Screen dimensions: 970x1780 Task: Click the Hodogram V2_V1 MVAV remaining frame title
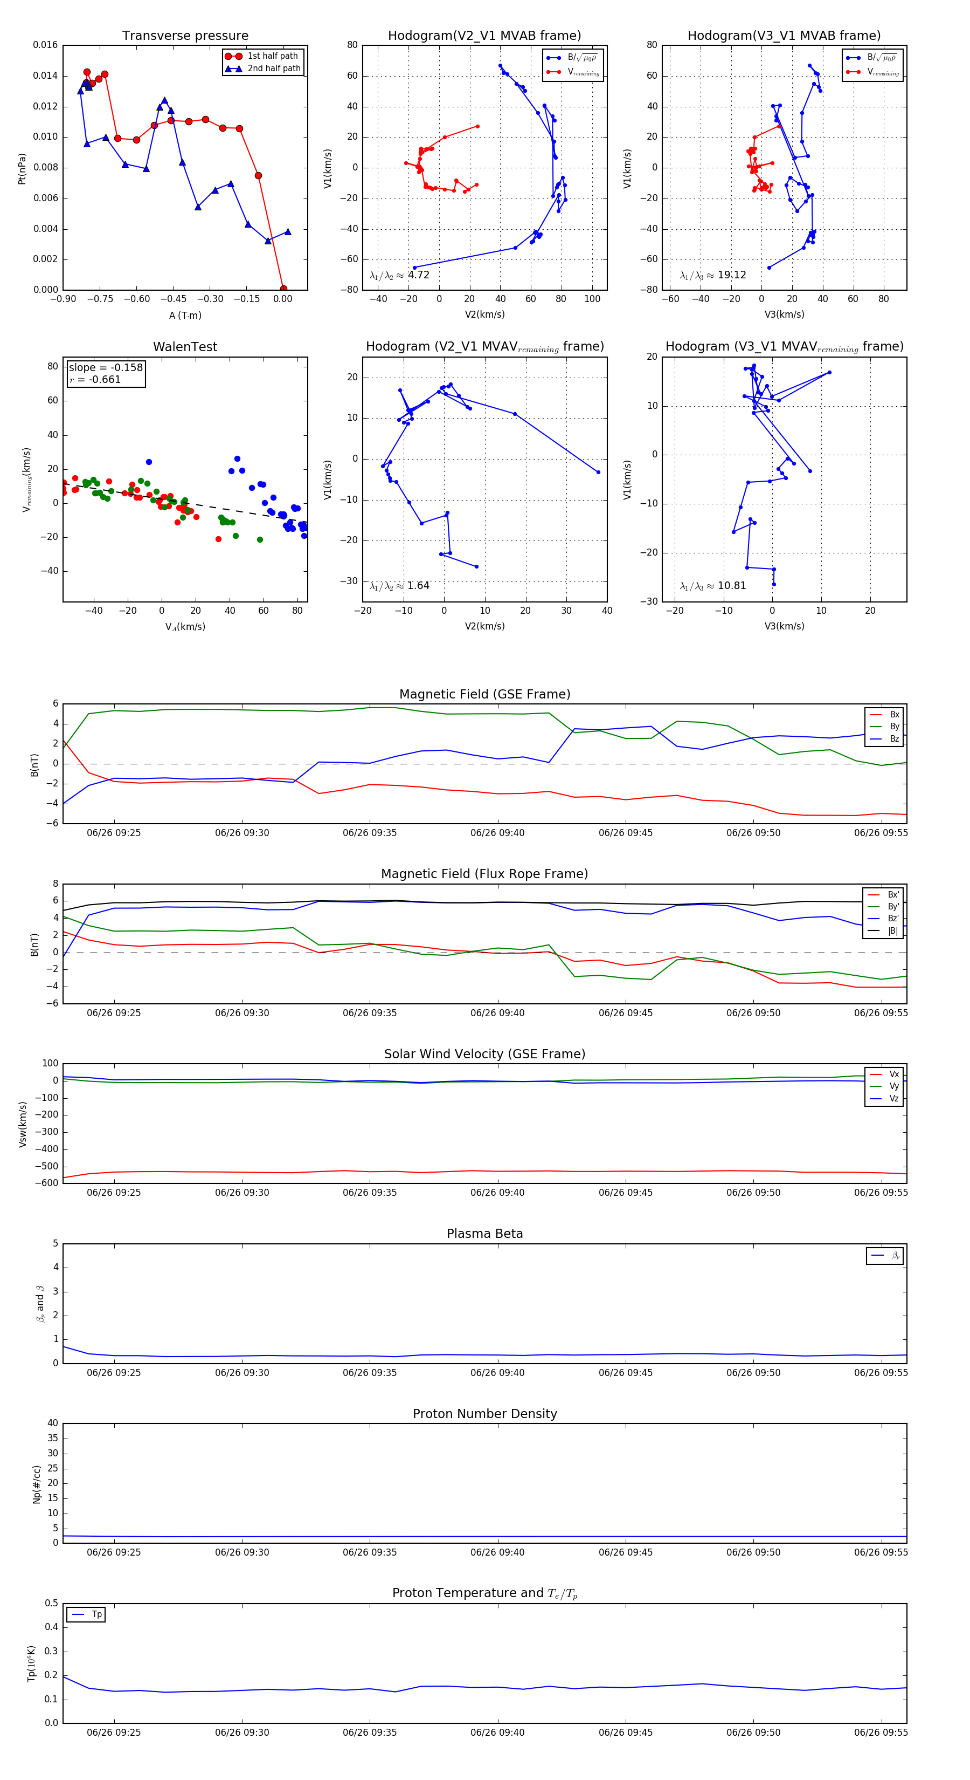pyautogui.click(x=484, y=347)
